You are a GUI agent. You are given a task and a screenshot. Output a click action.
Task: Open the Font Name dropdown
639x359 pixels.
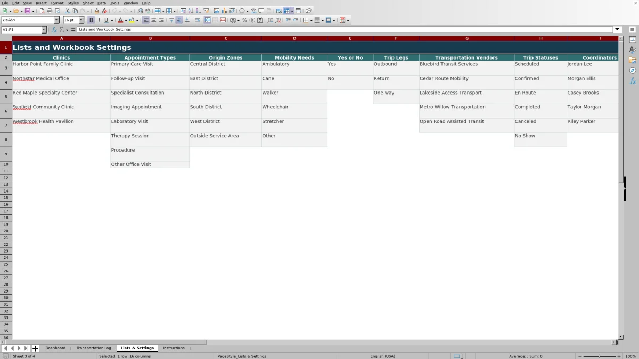57,20
